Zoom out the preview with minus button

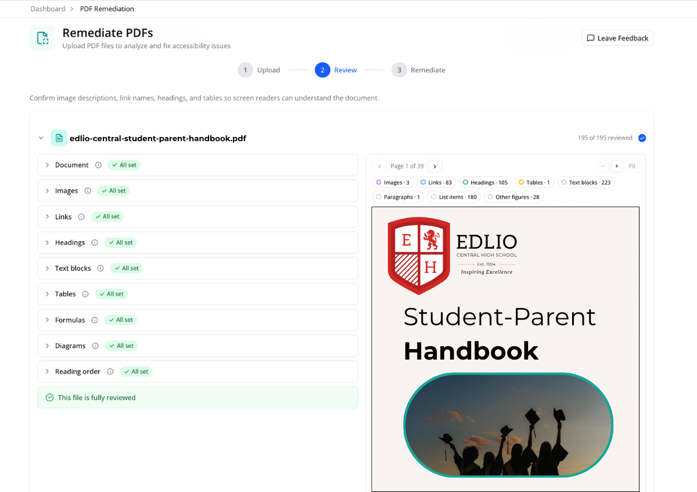pyautogui.click(x=603, y=166)
